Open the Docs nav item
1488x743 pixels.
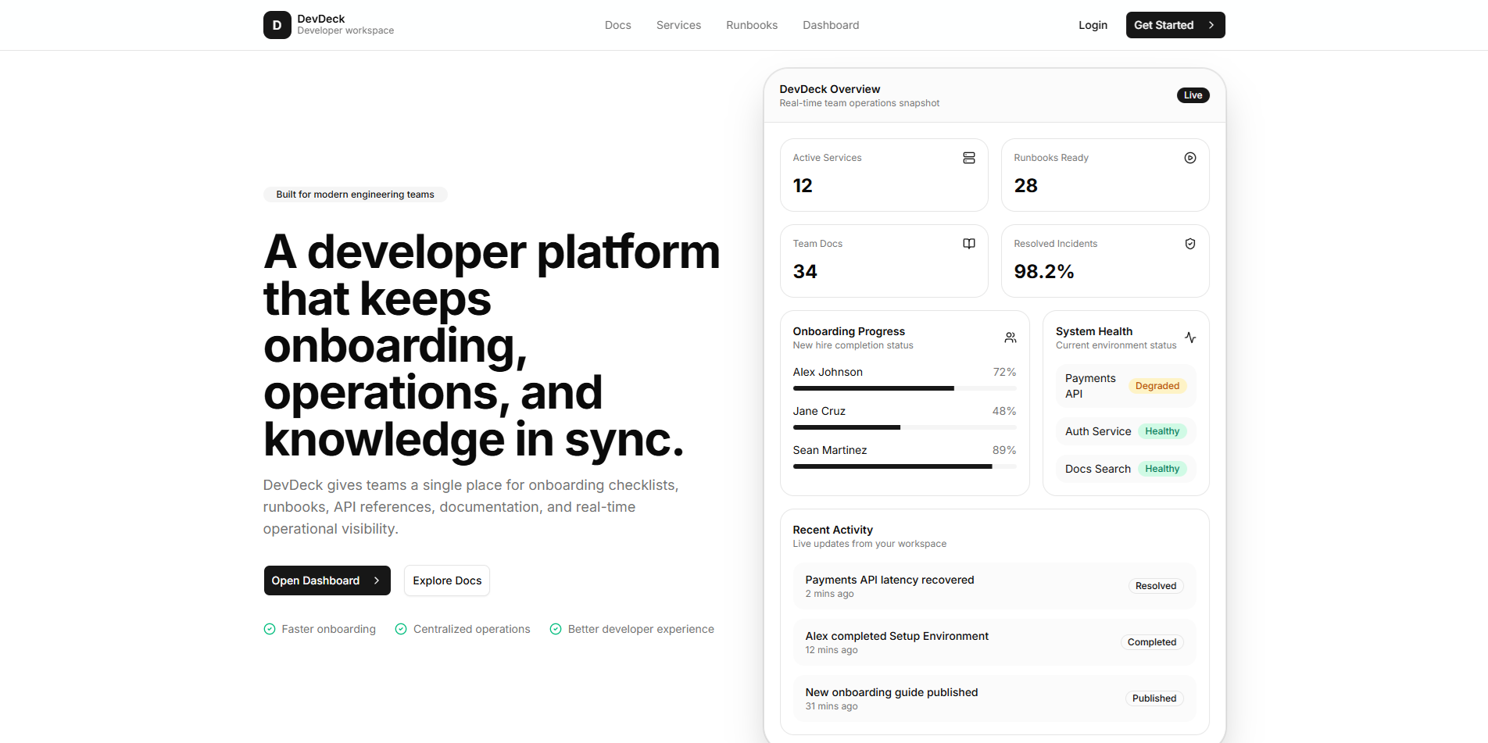coord(618,25)
